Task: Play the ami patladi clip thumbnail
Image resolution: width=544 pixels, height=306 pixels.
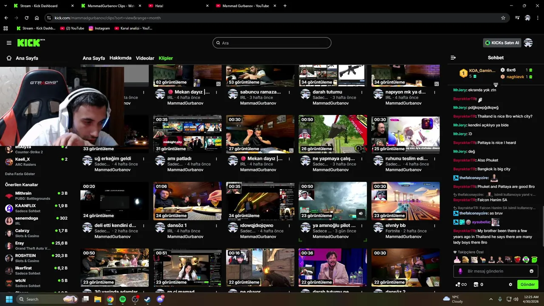Action: [187, 134]
